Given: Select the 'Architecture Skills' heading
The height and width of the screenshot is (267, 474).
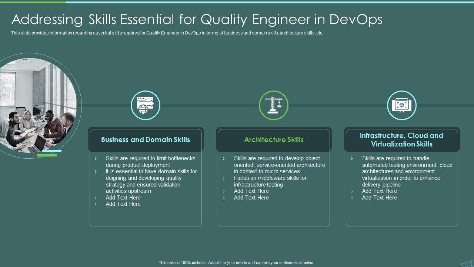Looking at the screenshot, I should (274, 140).
